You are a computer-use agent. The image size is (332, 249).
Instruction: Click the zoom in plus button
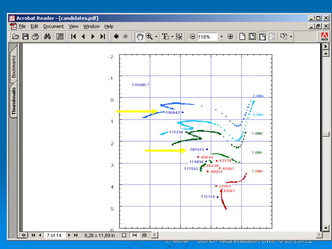[x=231, y=37]
